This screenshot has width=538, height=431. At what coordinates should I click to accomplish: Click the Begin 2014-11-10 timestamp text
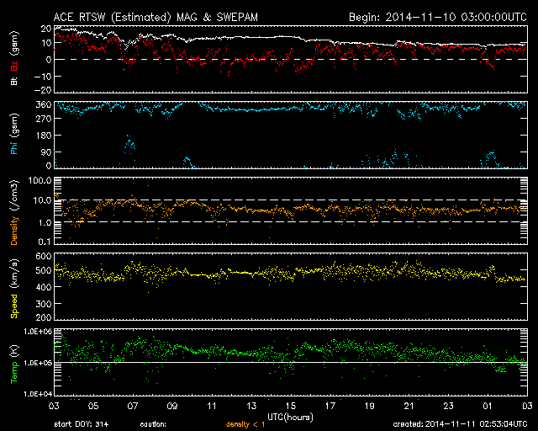(437, 17)
